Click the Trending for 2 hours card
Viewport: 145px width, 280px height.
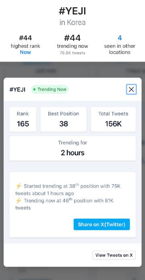[x=72, y=148]
